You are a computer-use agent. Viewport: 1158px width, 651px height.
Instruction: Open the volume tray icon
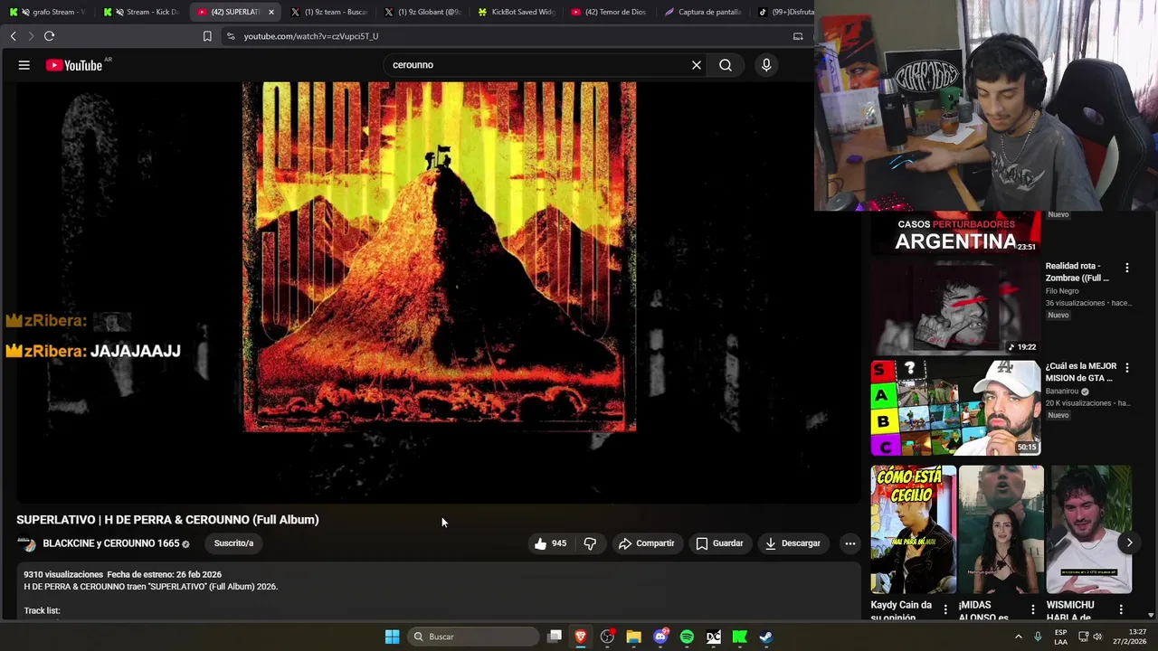click(x=1098, y=637)
